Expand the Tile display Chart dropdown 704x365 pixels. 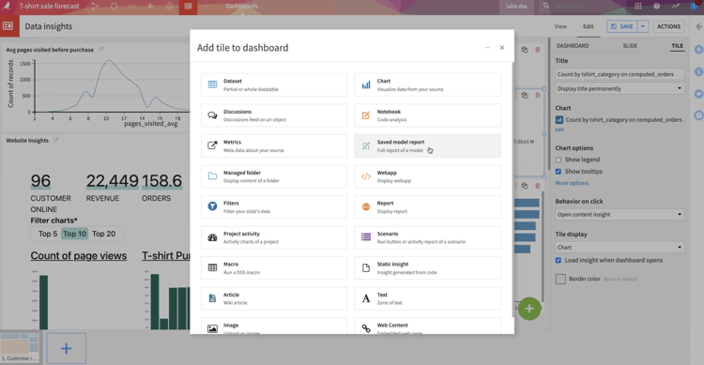(x=620, y=248)
